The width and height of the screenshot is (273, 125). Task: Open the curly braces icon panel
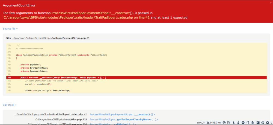[248, 123]
